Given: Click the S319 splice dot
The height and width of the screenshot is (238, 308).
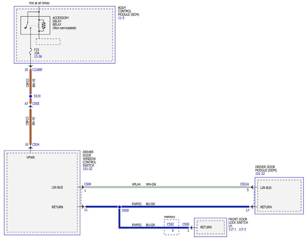Looking at the screenshot, I should coord(31,96).
